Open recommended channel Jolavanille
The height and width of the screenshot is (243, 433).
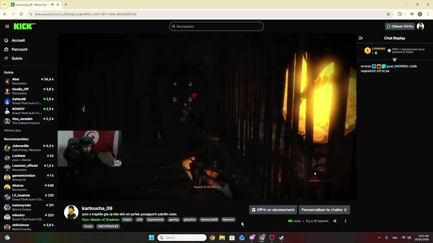click(28, 148)
